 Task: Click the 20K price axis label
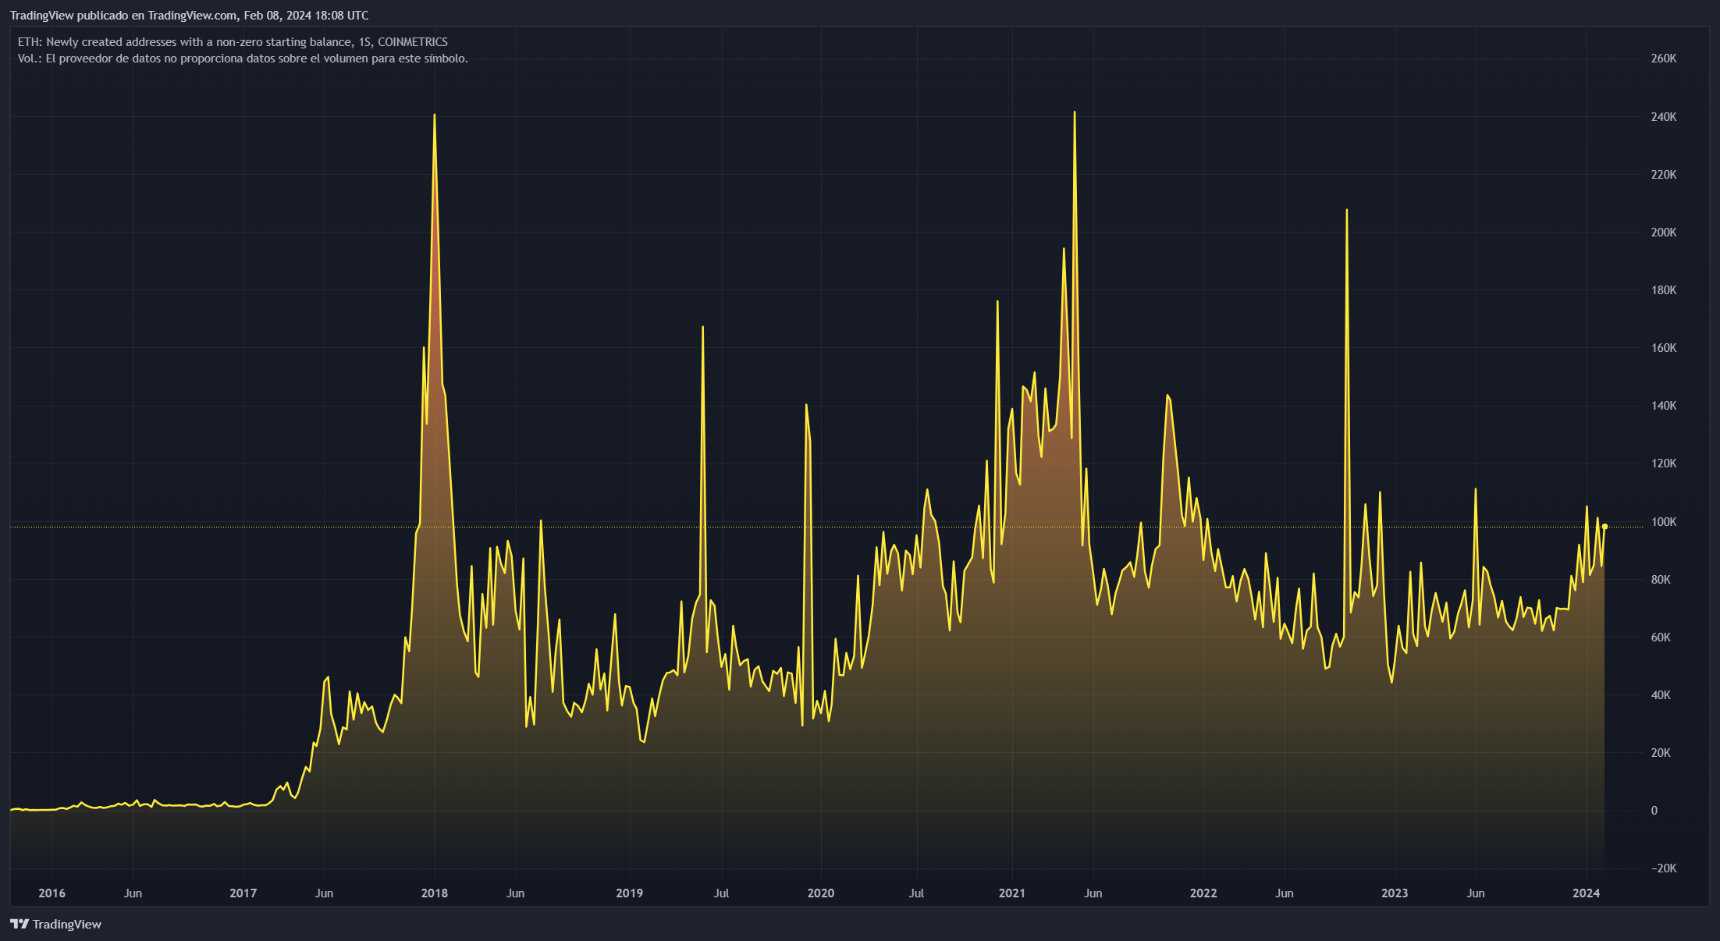tap(1661, 753)
